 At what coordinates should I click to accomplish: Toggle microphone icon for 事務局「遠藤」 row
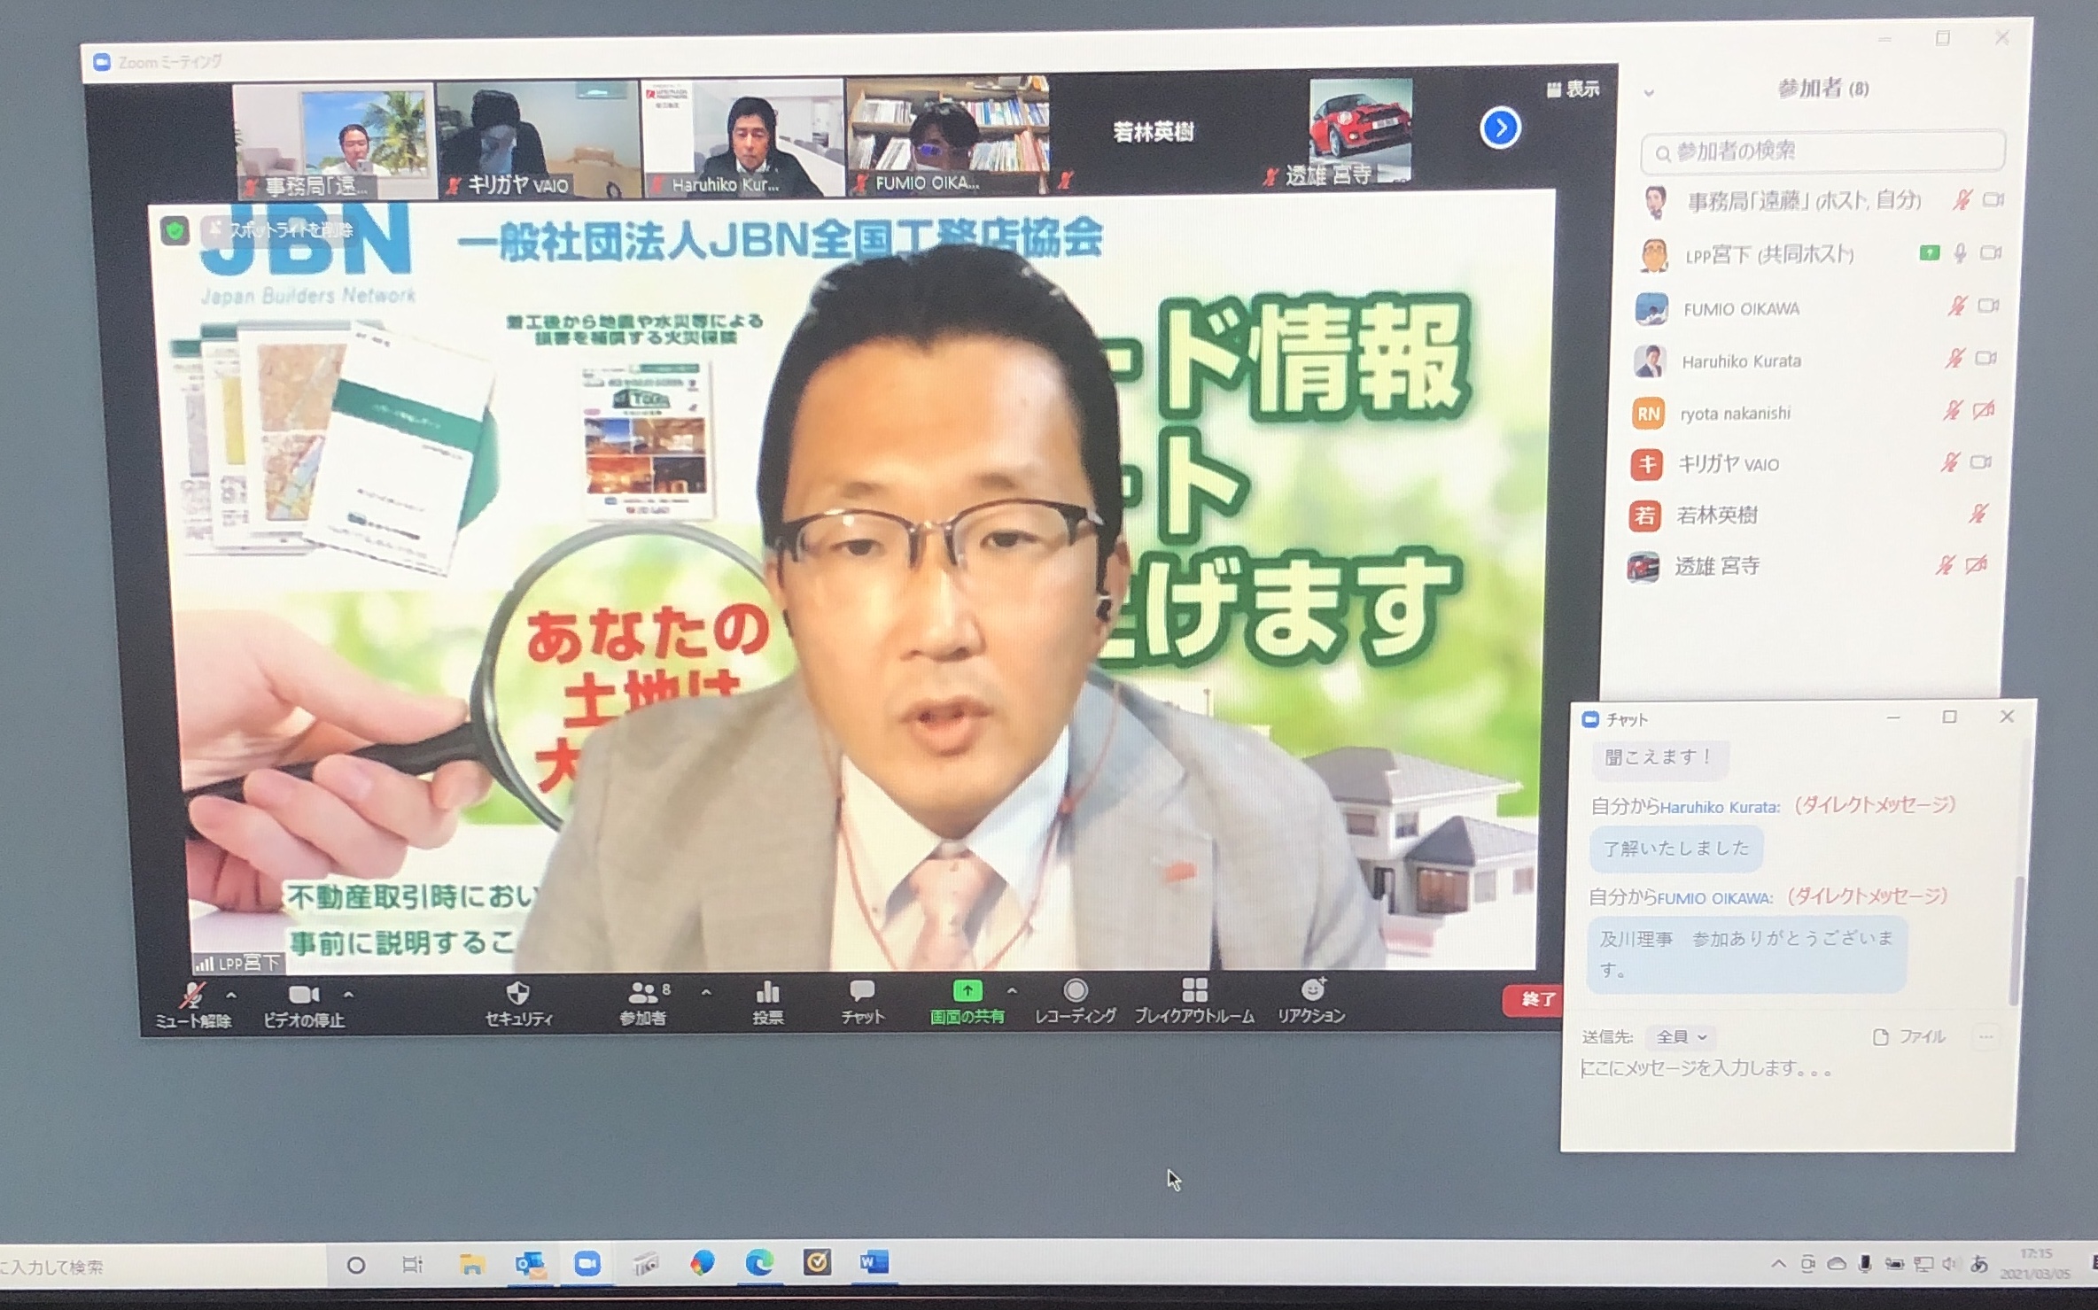pyautogui.click(x=1962, y=200)
